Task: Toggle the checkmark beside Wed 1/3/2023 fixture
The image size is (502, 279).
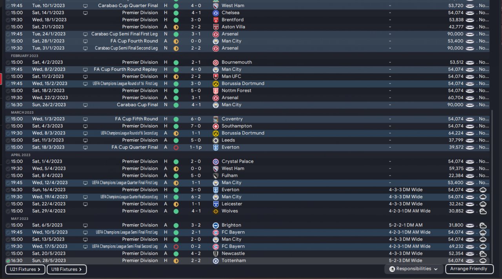Action: [8, 119]
